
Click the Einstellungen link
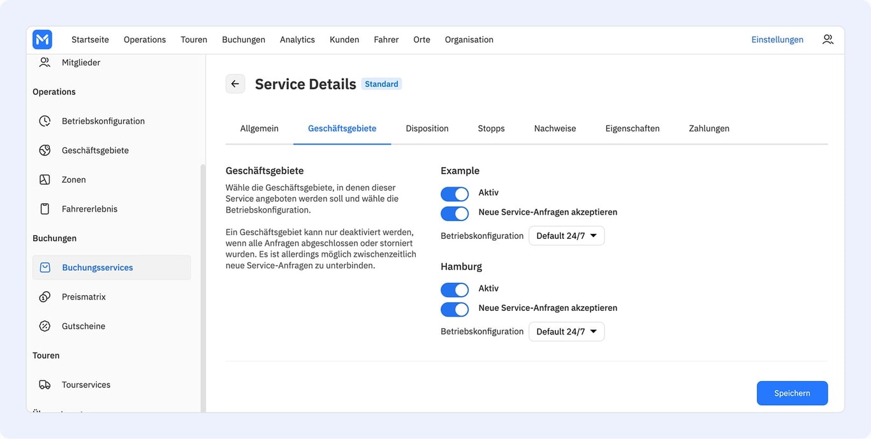(777, 40)
